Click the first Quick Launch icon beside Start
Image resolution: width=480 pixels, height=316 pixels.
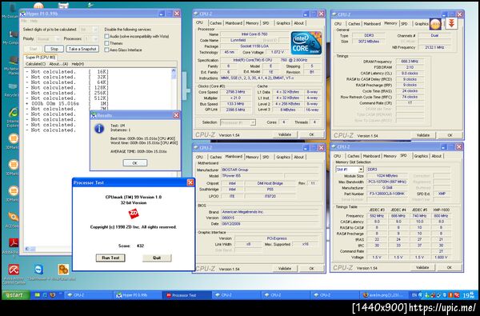38,295
